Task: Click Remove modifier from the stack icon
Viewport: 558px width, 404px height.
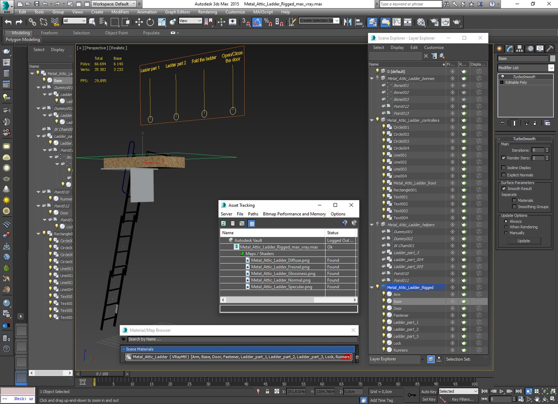Action: tap(535, 123)
